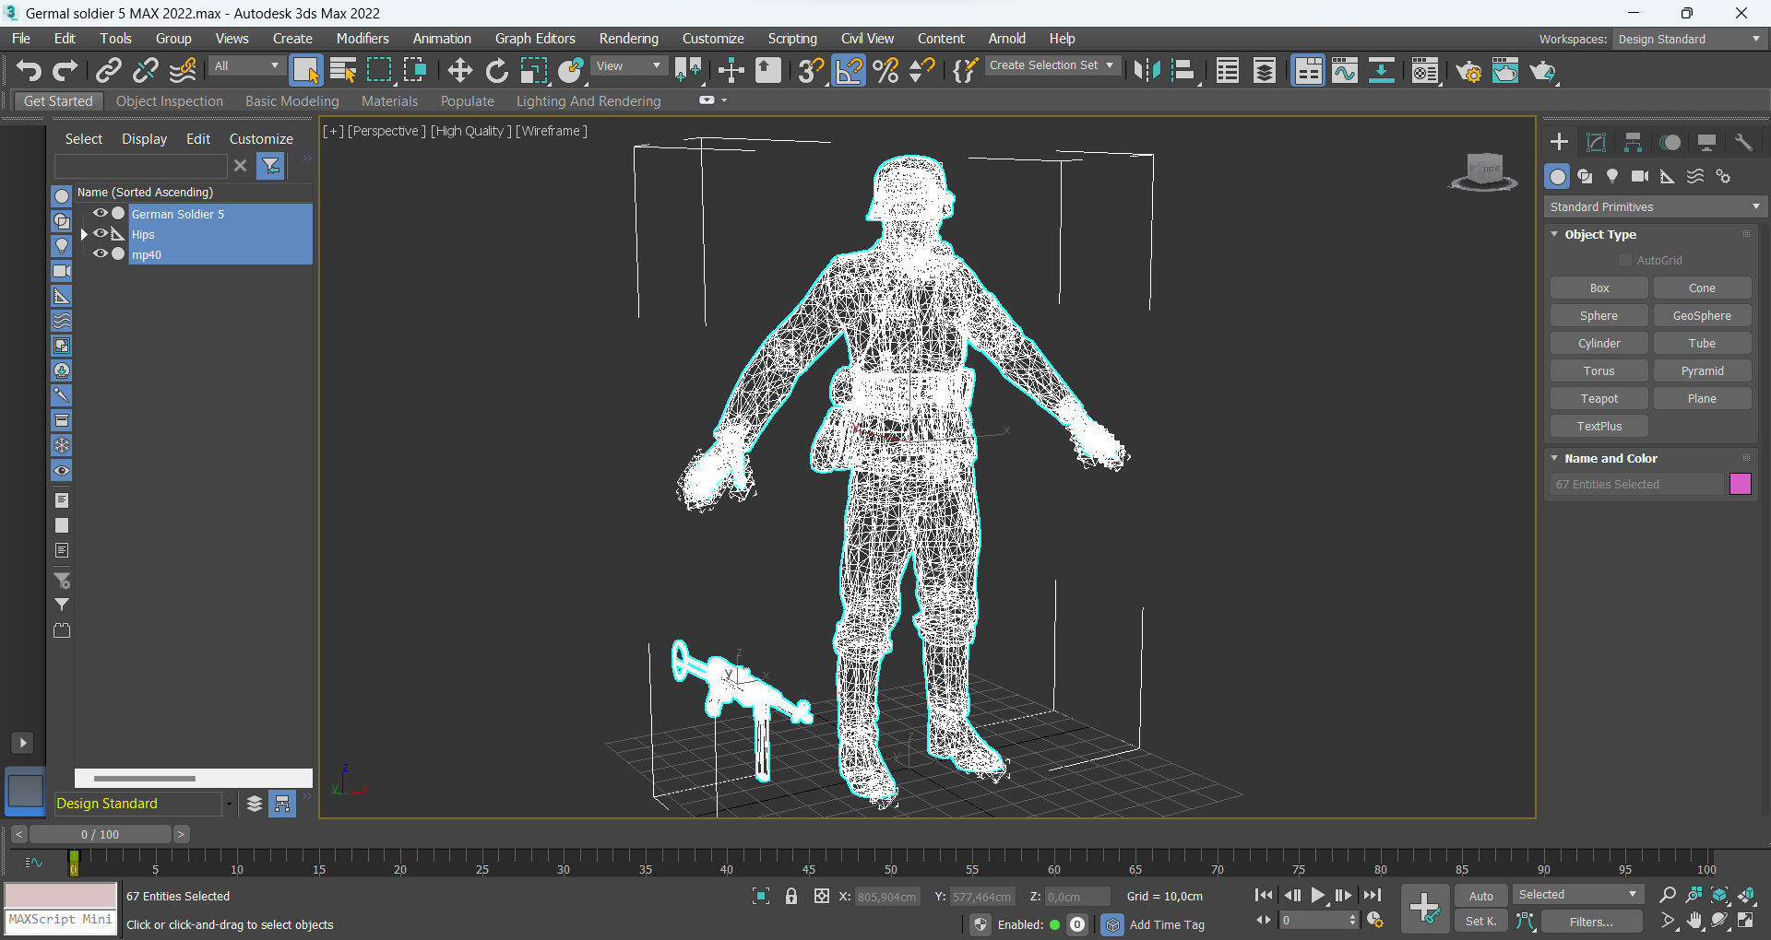
Task: Open the key filter Selected dropdown
Action: pyautogui.click(x=1577, y=895)
